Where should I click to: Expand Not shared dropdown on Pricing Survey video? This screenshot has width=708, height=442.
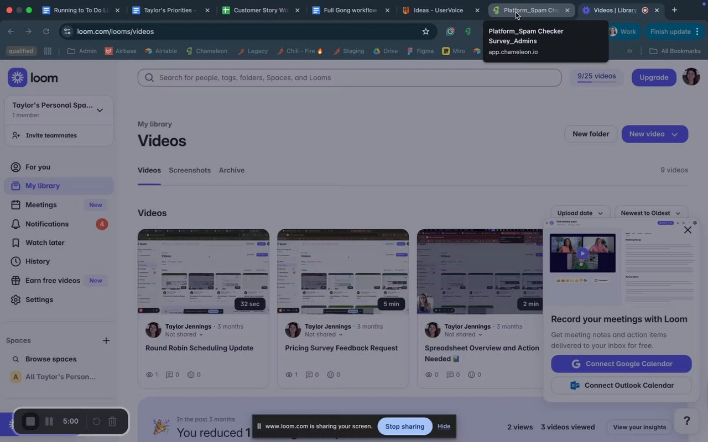point(324,334)
